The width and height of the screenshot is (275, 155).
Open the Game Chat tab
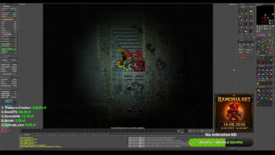coord(74,135)
